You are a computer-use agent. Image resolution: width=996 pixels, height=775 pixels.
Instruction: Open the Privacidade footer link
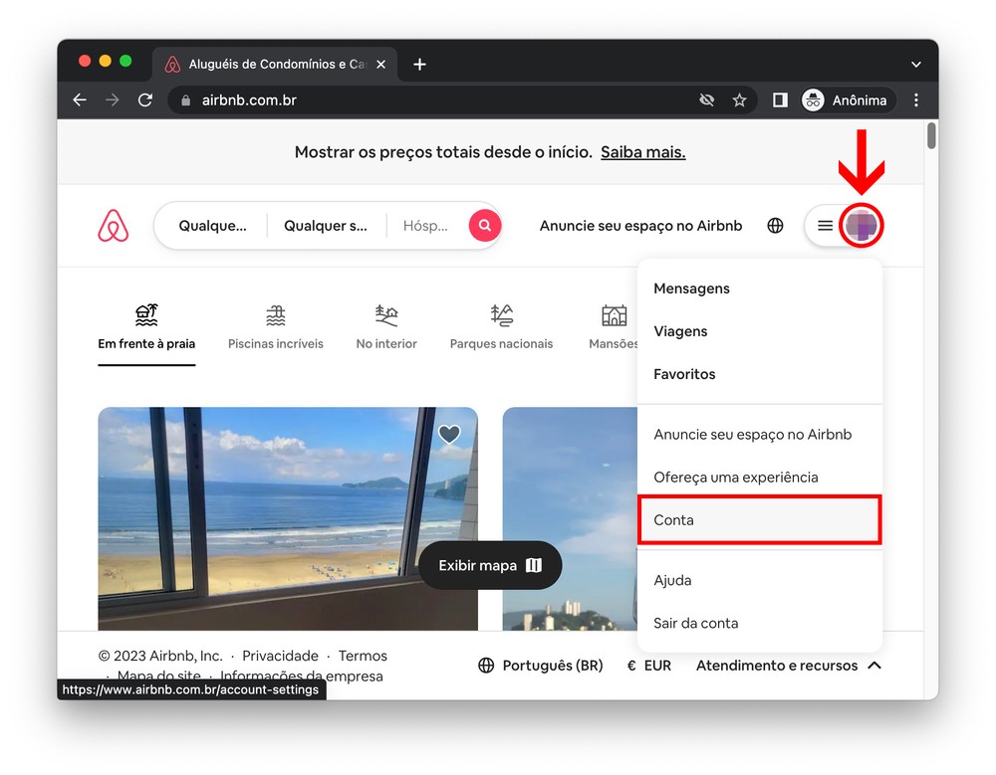pyautogui.click(x=280, y=656)
